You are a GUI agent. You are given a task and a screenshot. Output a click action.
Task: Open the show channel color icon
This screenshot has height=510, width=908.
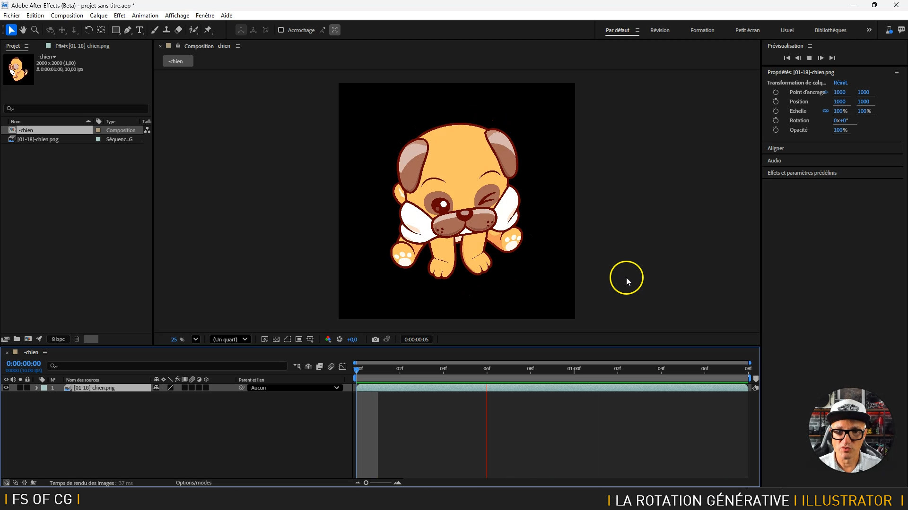(328, 339)
